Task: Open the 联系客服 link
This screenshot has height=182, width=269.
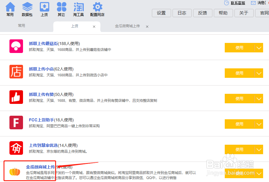Action: (x=238, y=3)
